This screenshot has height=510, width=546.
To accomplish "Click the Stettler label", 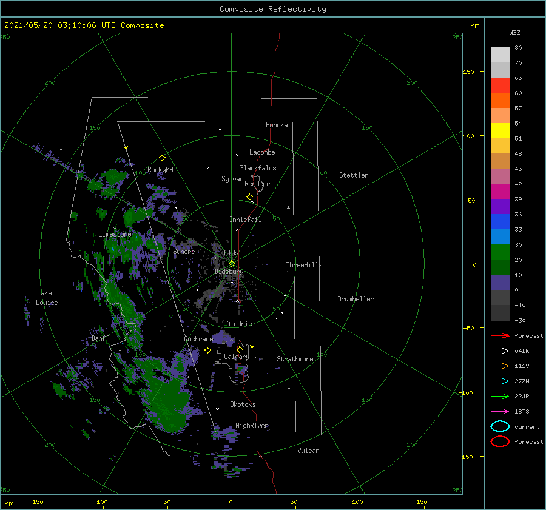I will (354, 175).
